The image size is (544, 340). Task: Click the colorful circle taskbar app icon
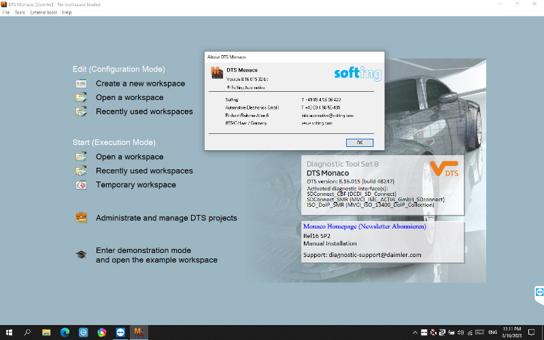(101, 333)
